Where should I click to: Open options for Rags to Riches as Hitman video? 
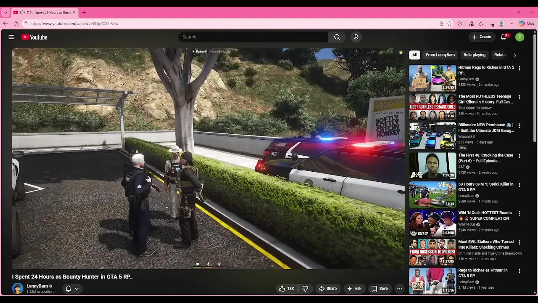click(520, 271)
